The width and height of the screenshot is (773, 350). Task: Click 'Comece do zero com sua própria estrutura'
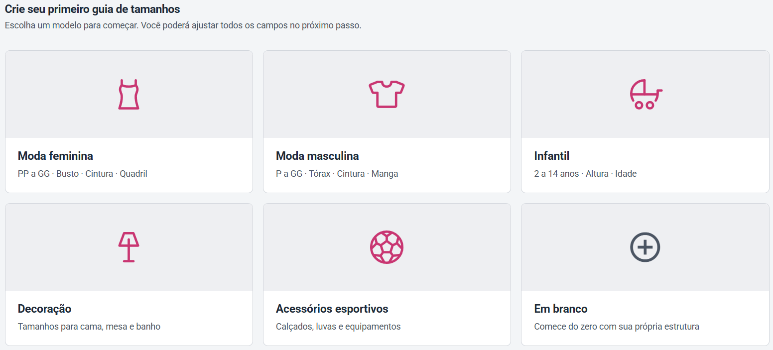(617, 327)
